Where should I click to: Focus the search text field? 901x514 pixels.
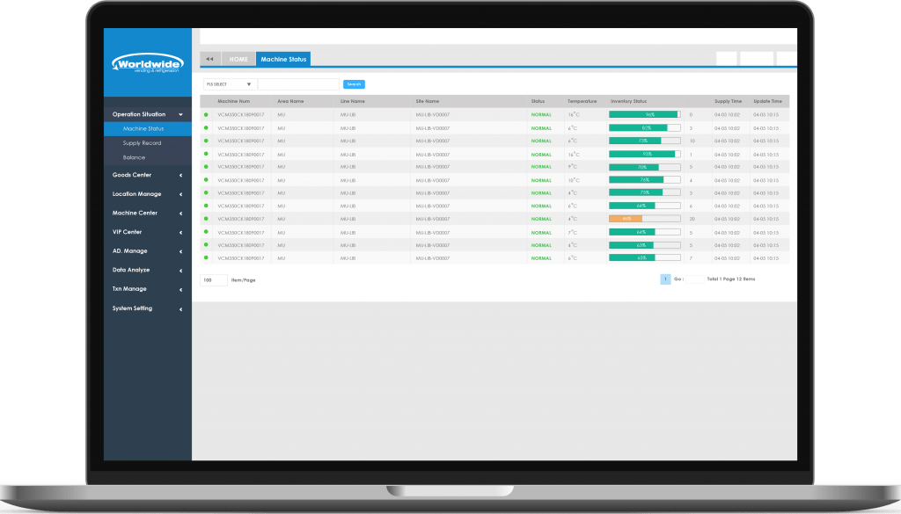[298, 84]
